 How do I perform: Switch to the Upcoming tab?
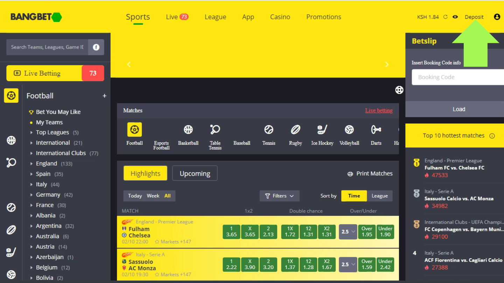pos(195,173)
